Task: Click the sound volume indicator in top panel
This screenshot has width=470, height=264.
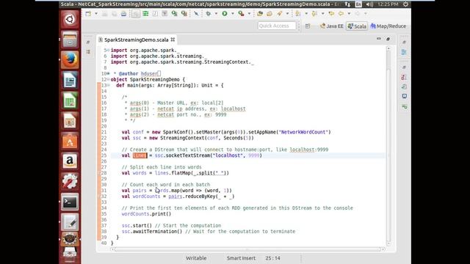Action: (369, 4)
